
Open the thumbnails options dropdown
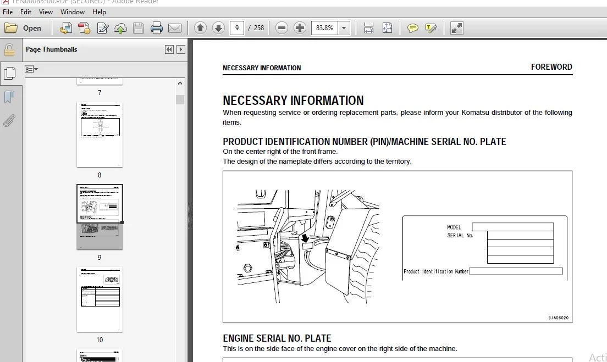point(31,69)
